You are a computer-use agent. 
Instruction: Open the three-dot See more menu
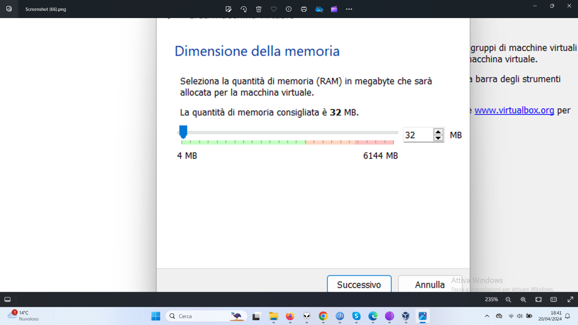click(x=349, y=9)
